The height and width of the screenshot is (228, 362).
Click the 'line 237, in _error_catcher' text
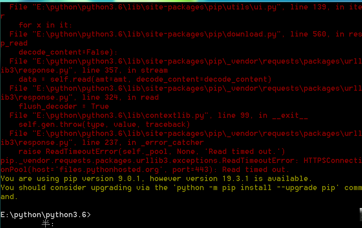[143, 143]
